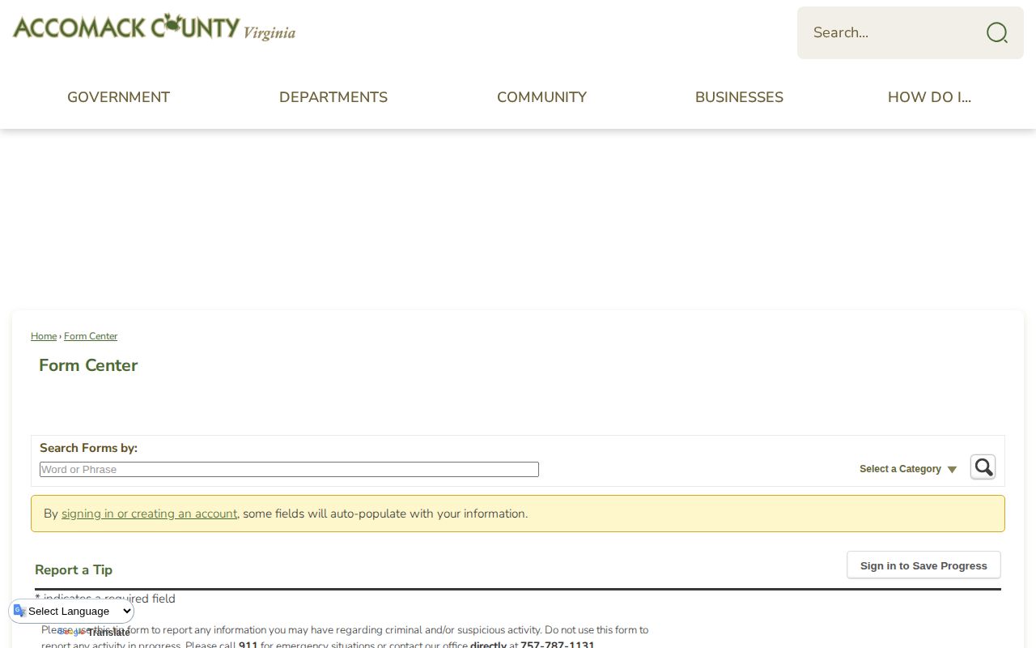Open the Government menu
The width and height of the screenshot is (1036, 648).
click(118, 97)
